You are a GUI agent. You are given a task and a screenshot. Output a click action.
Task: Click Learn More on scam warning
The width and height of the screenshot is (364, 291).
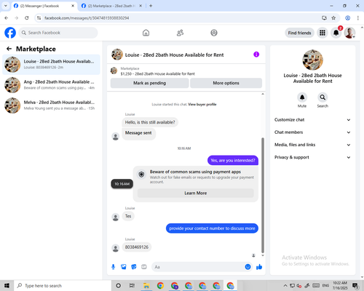tap(196, 193)
